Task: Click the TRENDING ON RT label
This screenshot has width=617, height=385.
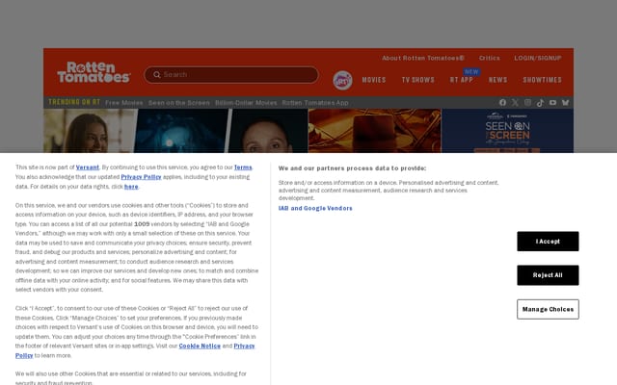Action: pos(74,102)
